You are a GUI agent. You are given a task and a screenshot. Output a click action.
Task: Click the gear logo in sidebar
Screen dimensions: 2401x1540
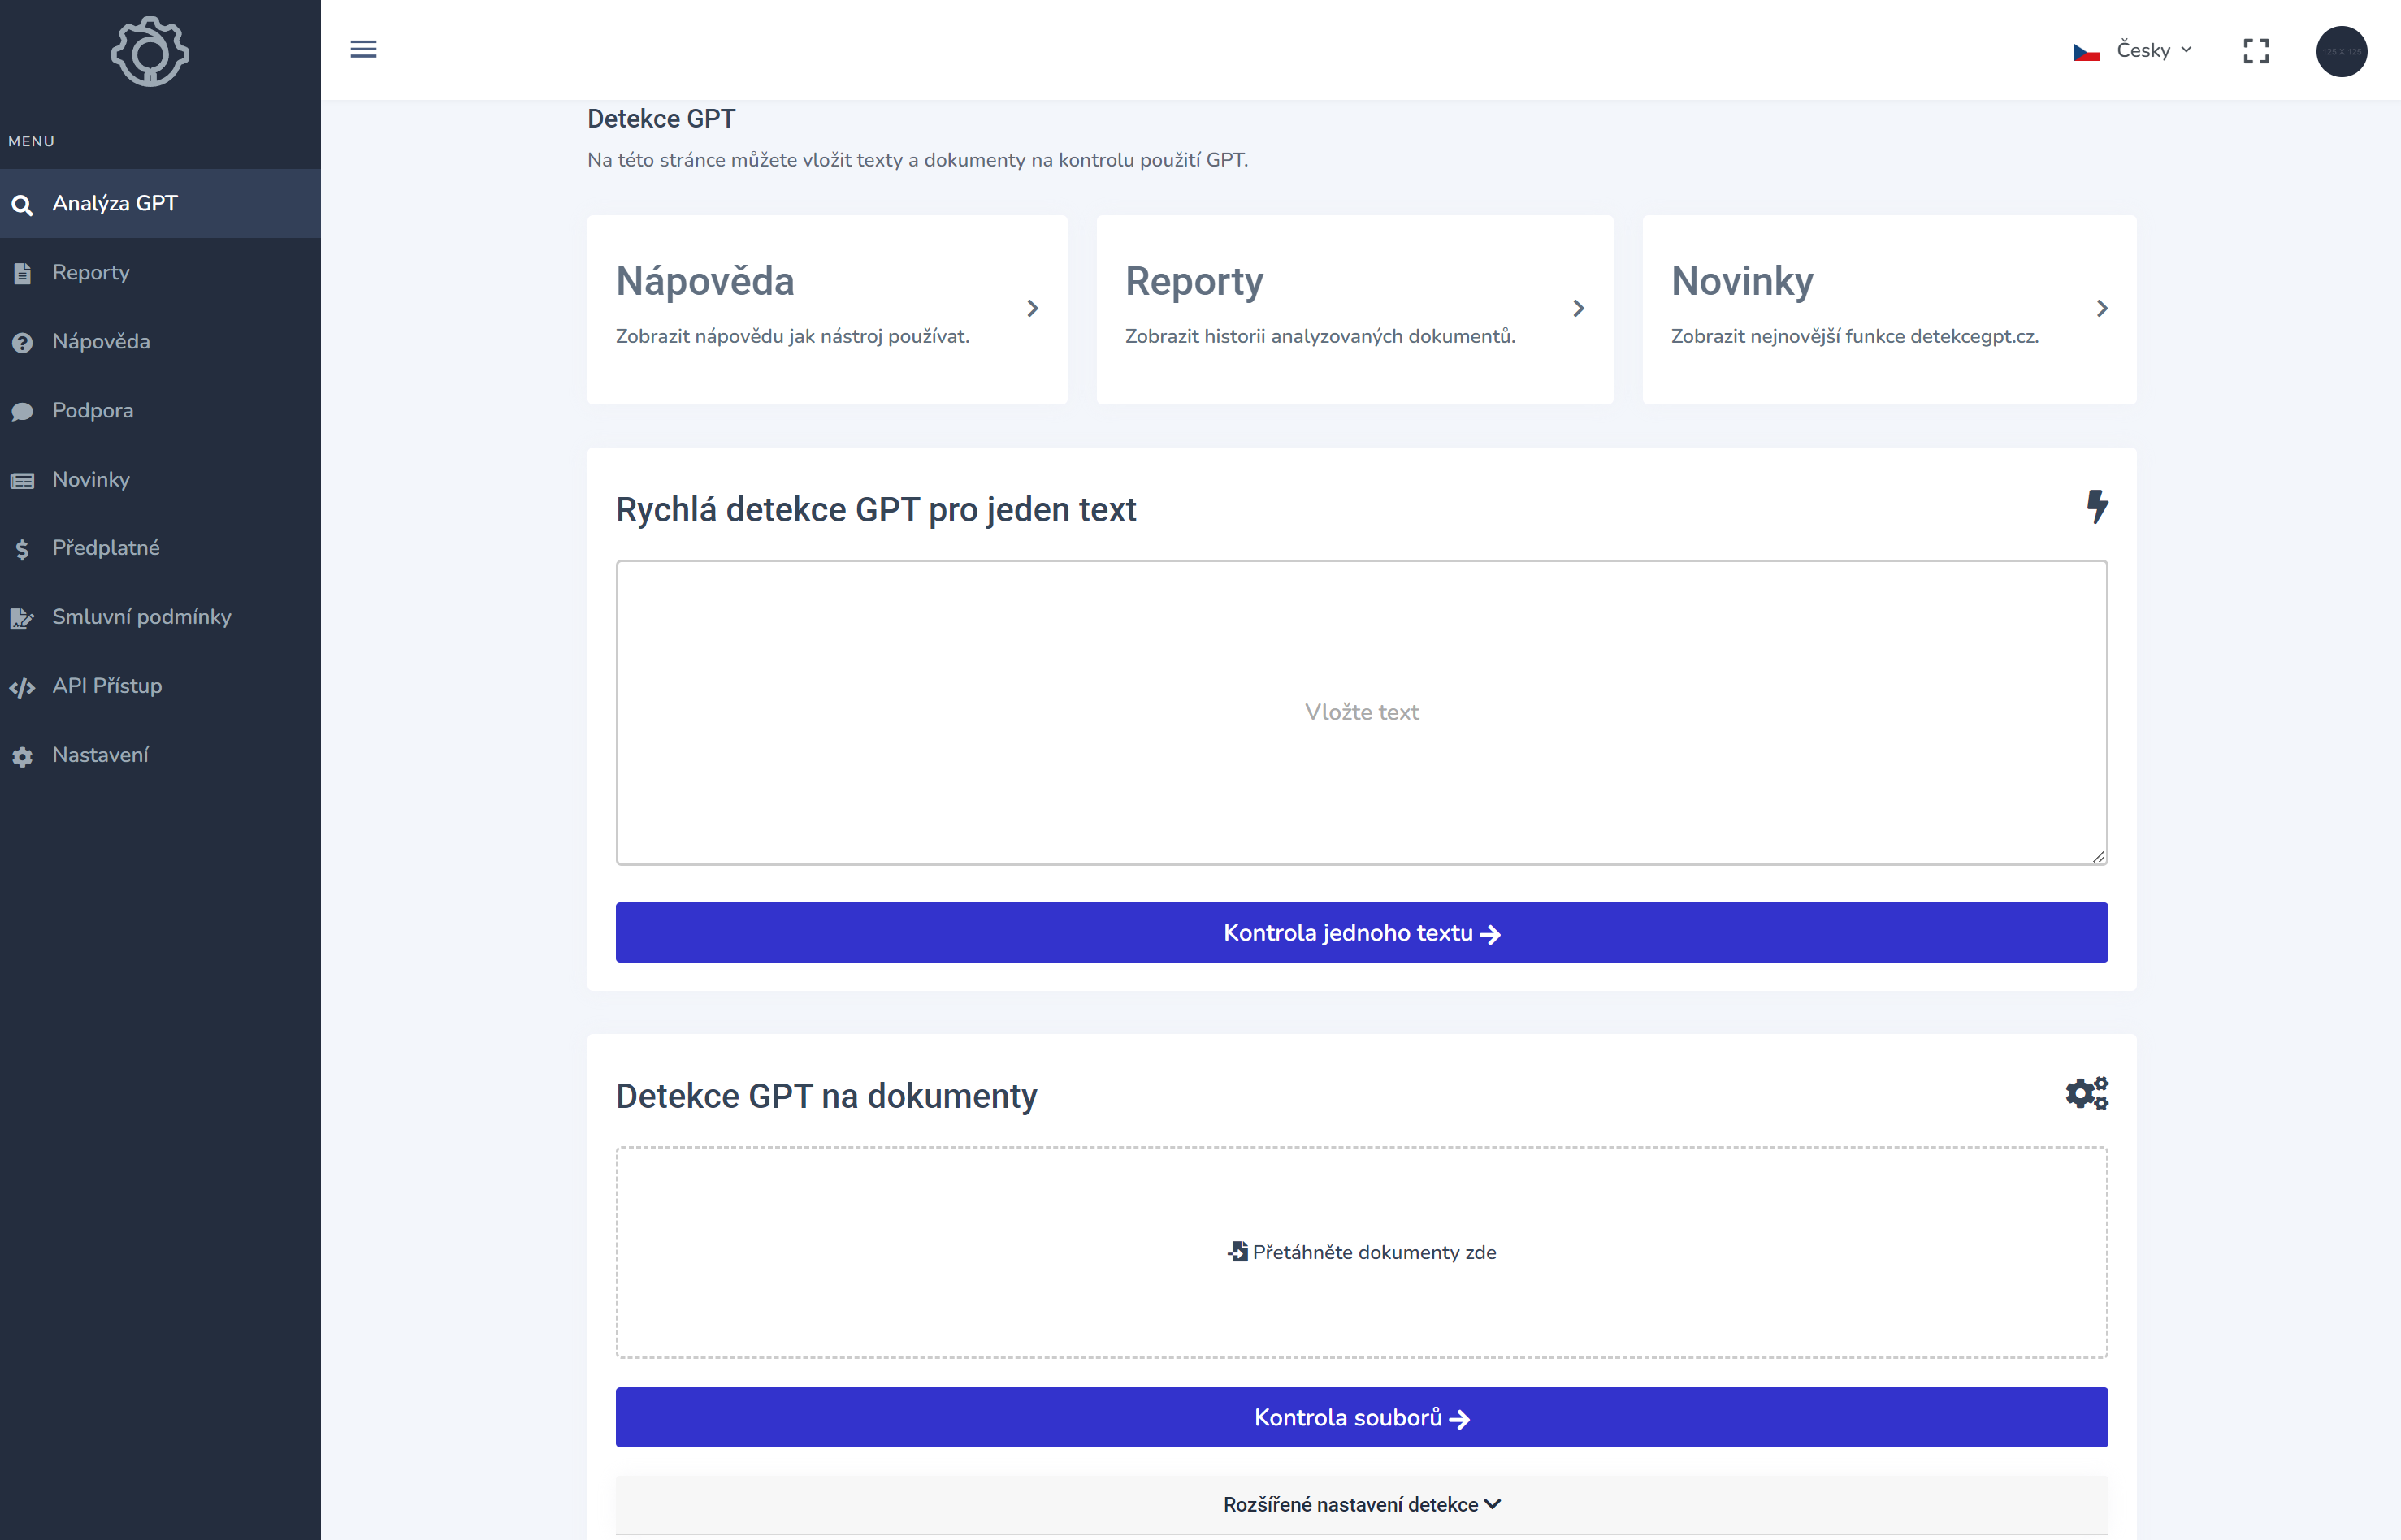click(150, 52)
